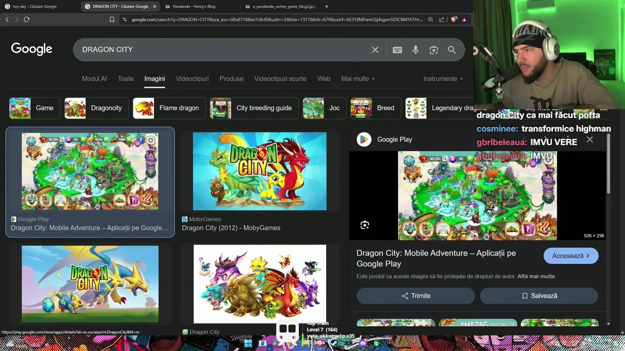The height and width of the screenshot is (351, 625).
Task: Open the Produse results tab
Action: point(231,78)
